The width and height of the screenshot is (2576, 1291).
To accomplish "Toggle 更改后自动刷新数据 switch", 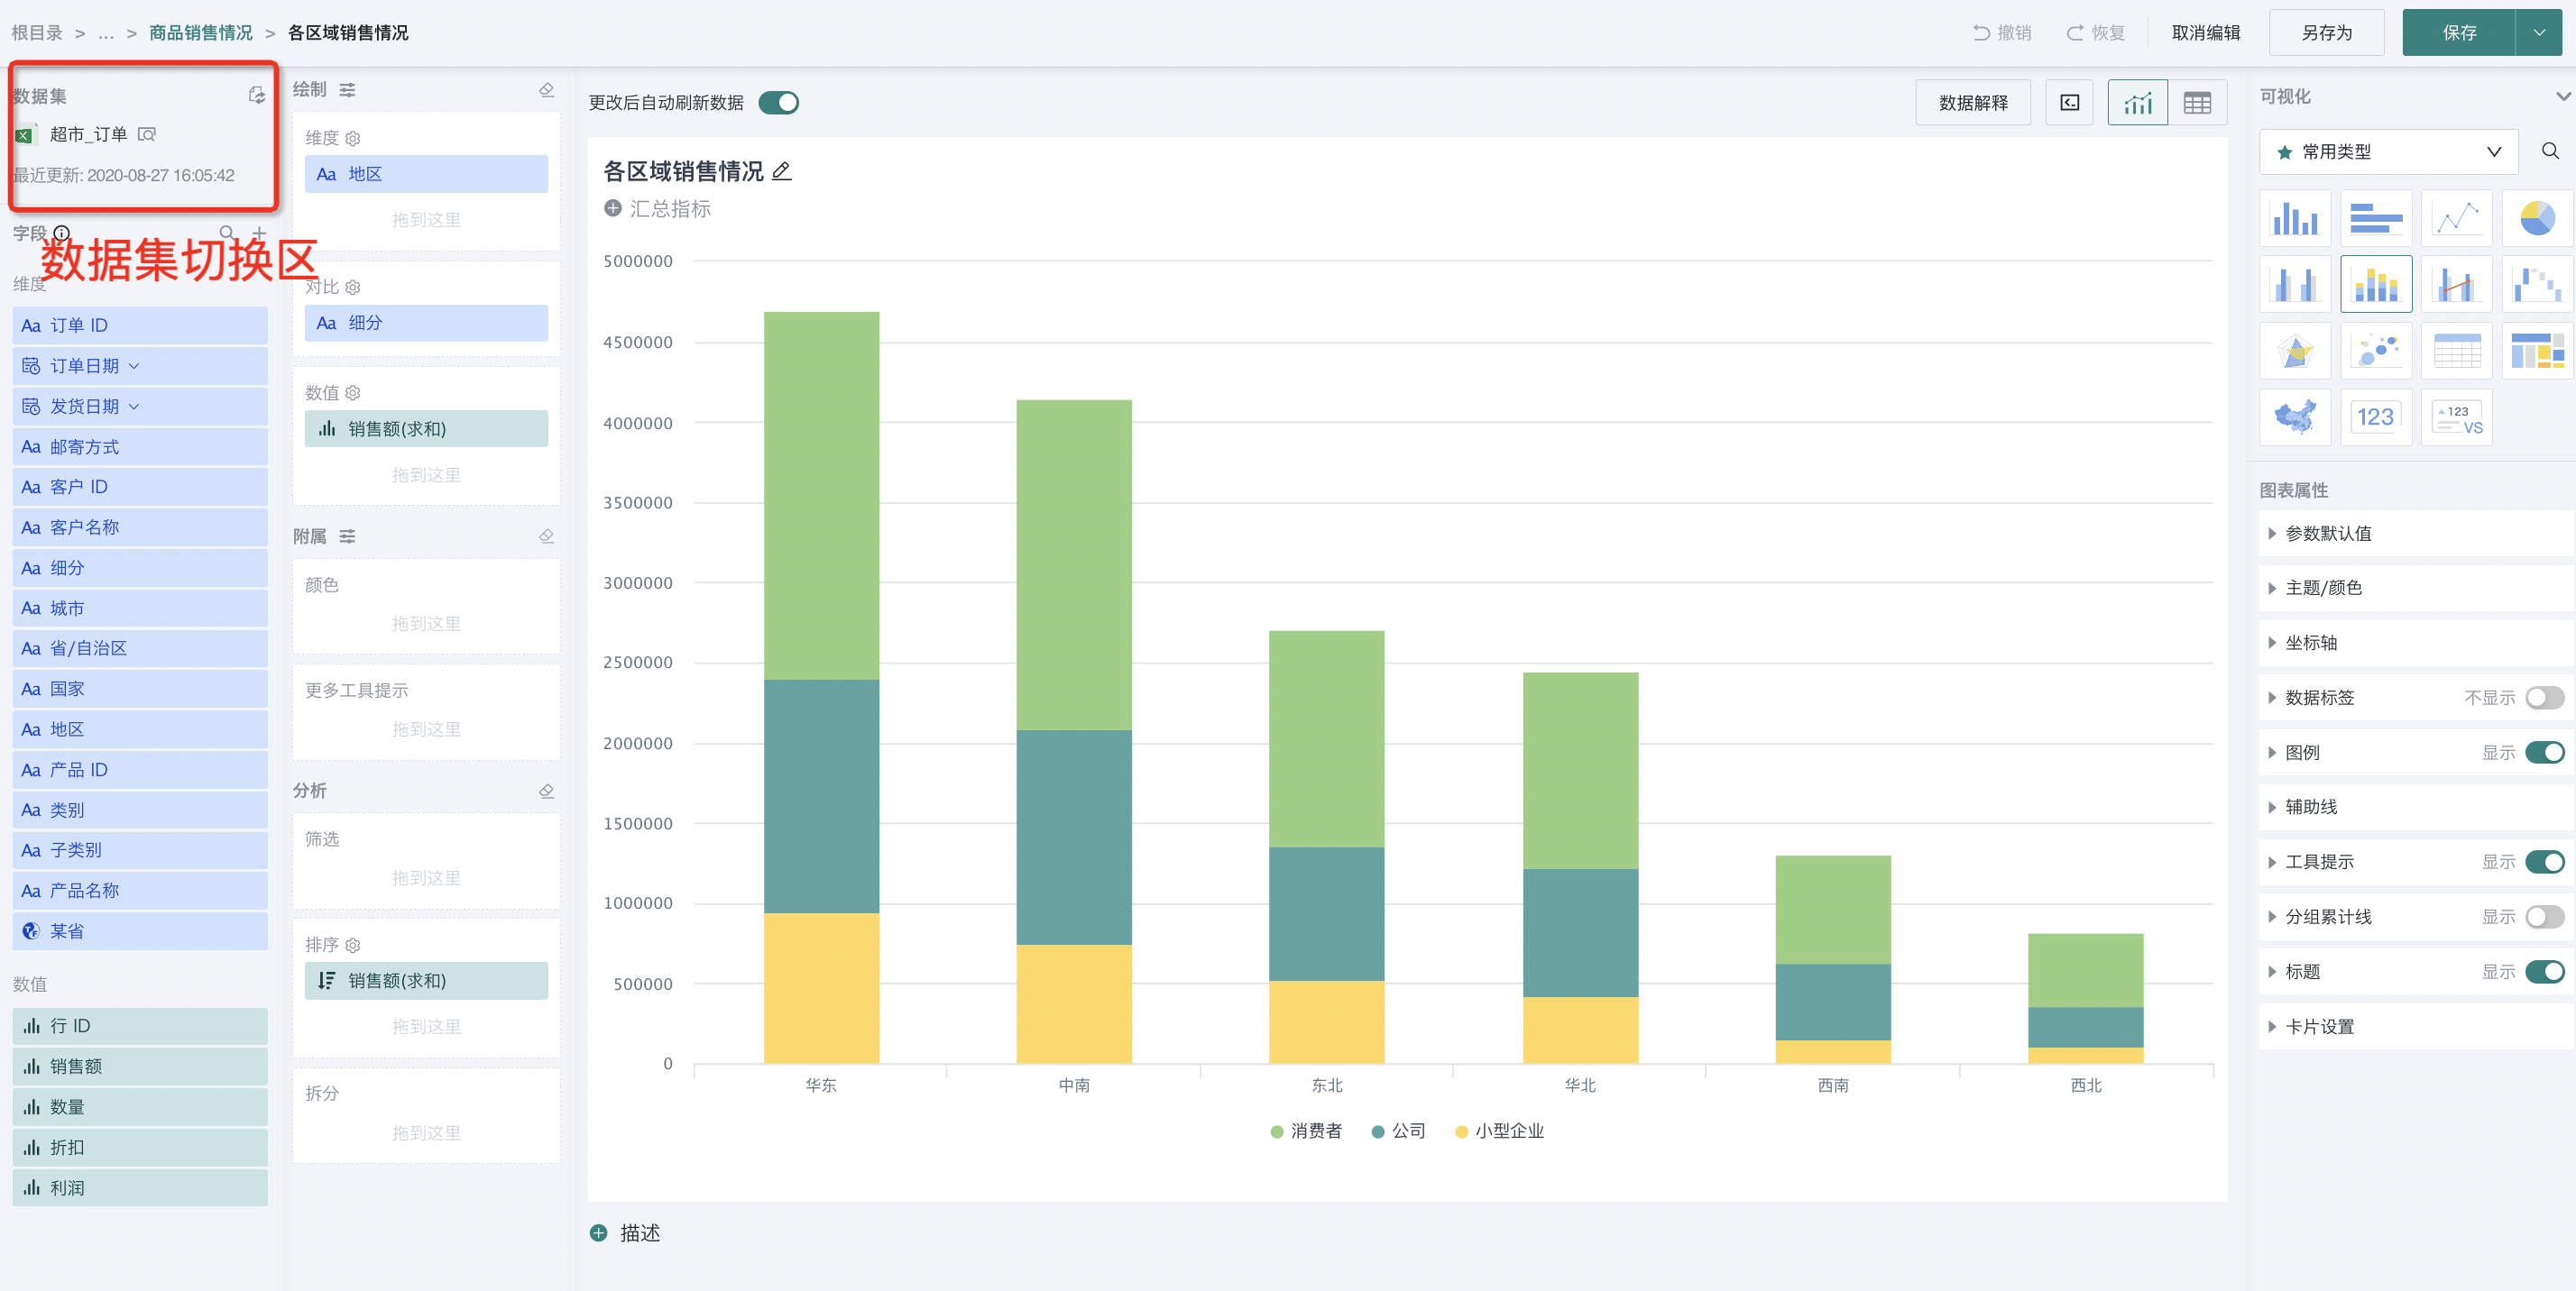I will point(778,103).
